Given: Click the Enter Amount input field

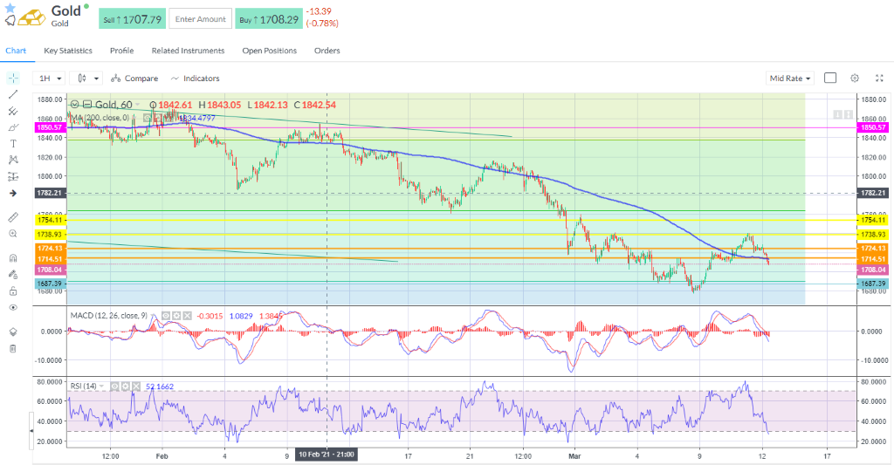Looking at the screenshot, I should click(x=200, y=19).
